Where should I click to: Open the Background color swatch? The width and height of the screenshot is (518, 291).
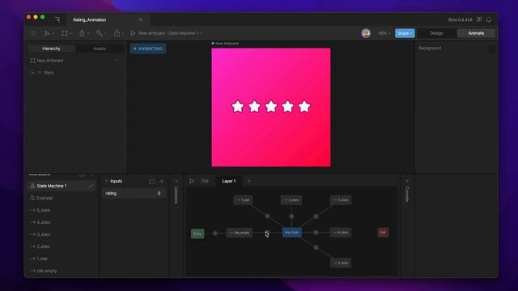coord(492,48)
